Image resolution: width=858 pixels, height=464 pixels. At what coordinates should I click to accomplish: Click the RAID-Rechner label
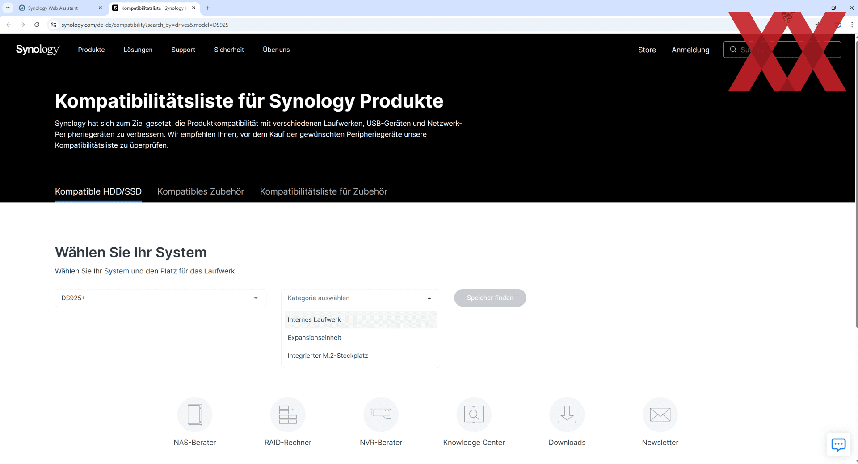[288, 442]
